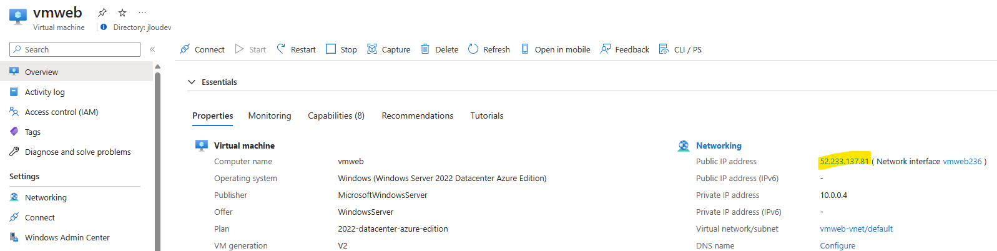Click the Start toolbar button

coord(250,49)
